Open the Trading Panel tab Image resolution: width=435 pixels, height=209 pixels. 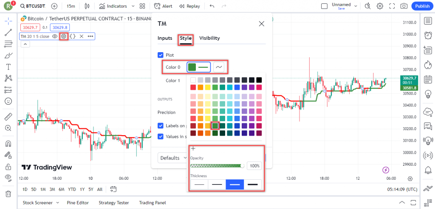(153, 203)
